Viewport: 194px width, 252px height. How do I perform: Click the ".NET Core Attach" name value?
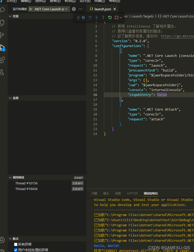[x=161, y=110]
